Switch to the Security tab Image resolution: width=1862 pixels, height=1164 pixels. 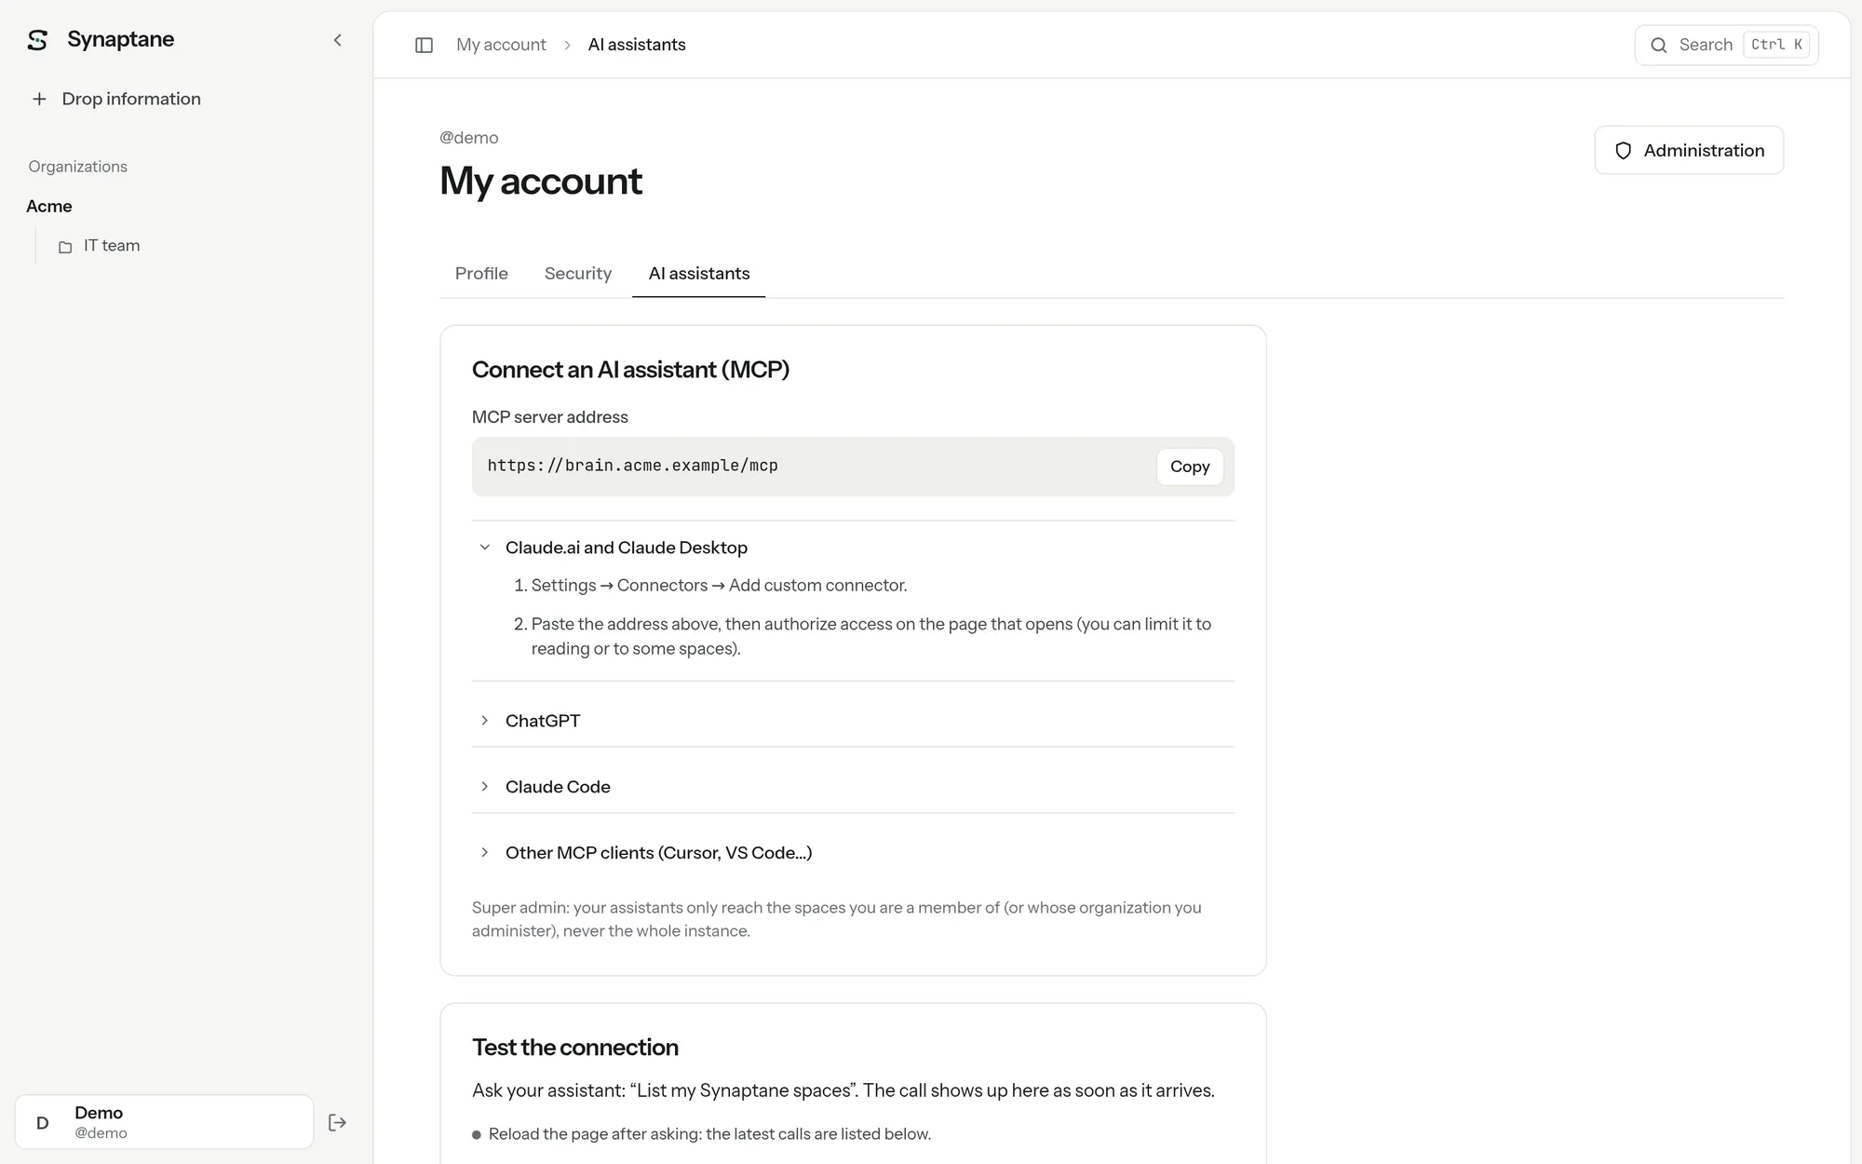coord(578,274)
